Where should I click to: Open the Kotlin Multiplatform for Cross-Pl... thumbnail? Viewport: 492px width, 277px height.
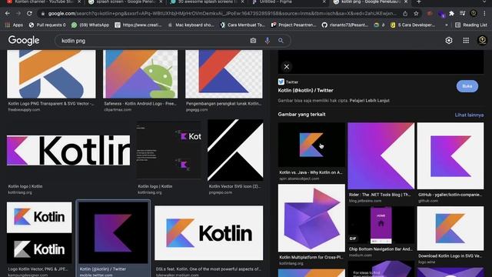click(x=311, y=218)
